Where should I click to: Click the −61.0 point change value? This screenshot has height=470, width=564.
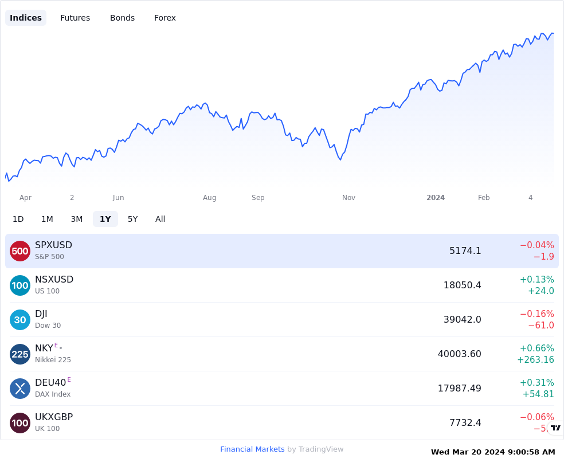[541, 326]
